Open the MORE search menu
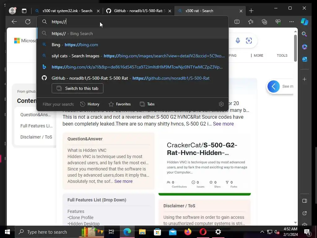This screenshot has width=317, height=238. [257, 55]
